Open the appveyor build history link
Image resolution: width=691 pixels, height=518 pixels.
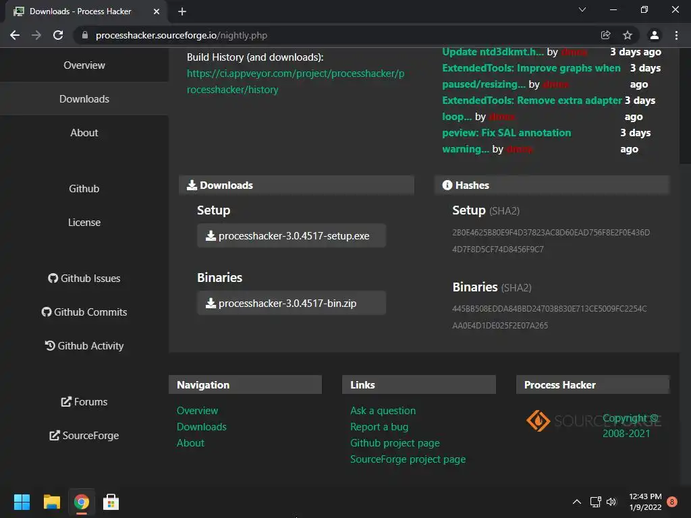[x=296, y=82]
